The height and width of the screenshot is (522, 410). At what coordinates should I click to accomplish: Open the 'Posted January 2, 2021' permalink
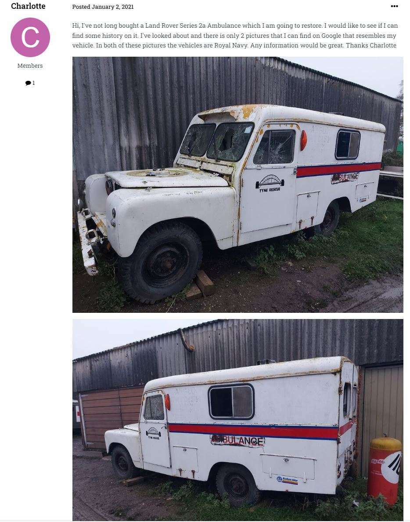[x=103, y=7]
